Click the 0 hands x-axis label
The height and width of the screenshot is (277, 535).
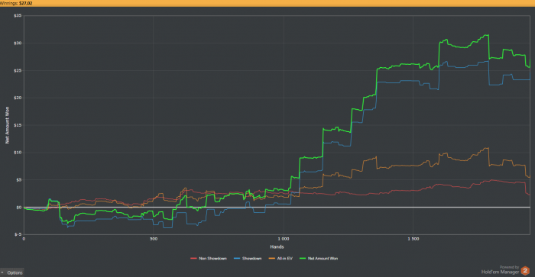click(24, 239)
